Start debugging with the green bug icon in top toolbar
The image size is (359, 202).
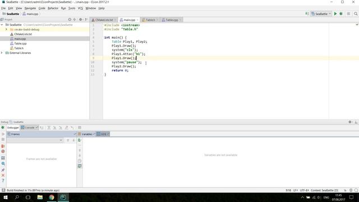pos(341,13)
